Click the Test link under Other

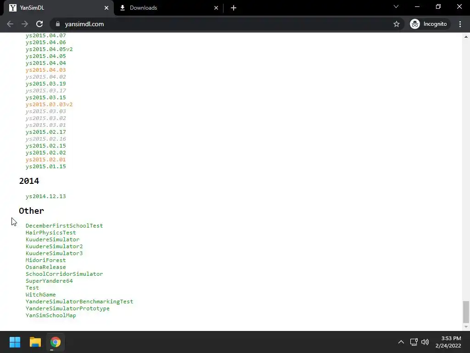(32, 288)
